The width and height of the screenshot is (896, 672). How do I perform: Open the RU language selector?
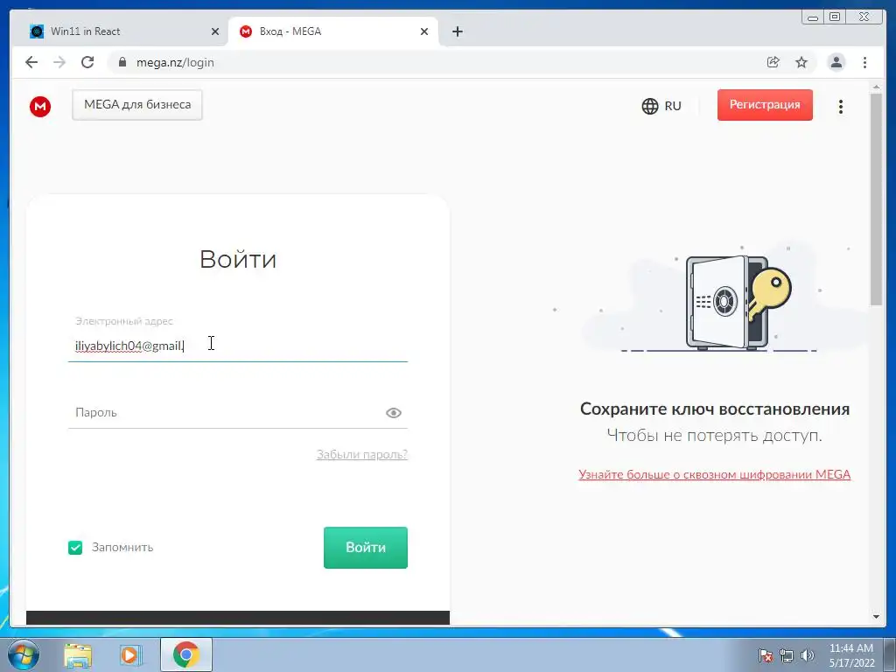[x=661, y=106]
